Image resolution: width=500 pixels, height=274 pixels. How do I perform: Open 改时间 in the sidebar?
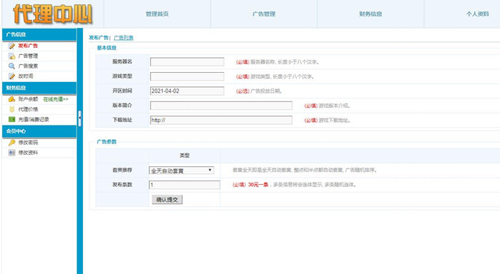(x=26, y=76)
